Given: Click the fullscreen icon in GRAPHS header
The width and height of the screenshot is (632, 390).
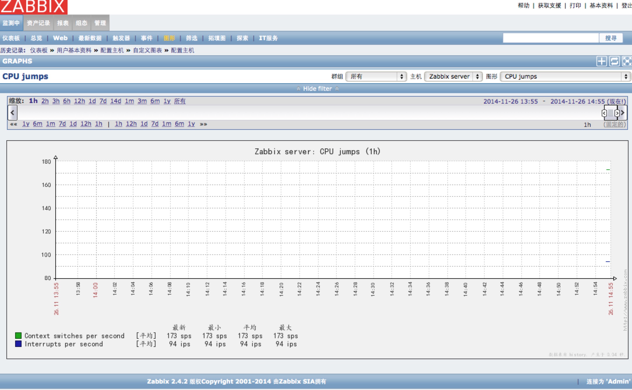Looking at the screenshot, I should (627, 61).
